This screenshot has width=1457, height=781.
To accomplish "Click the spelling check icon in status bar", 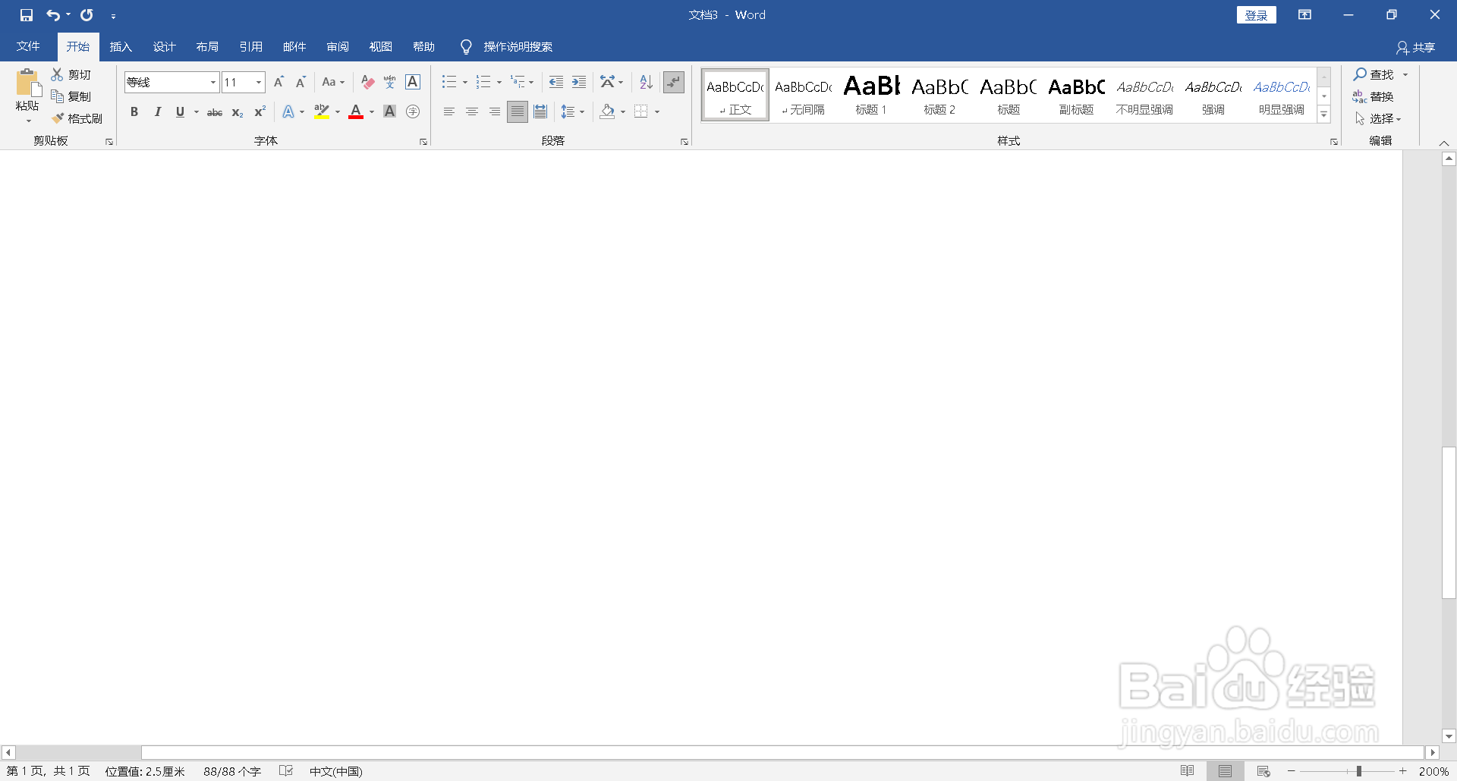I will pyautogui.click(x=286, y=771).
